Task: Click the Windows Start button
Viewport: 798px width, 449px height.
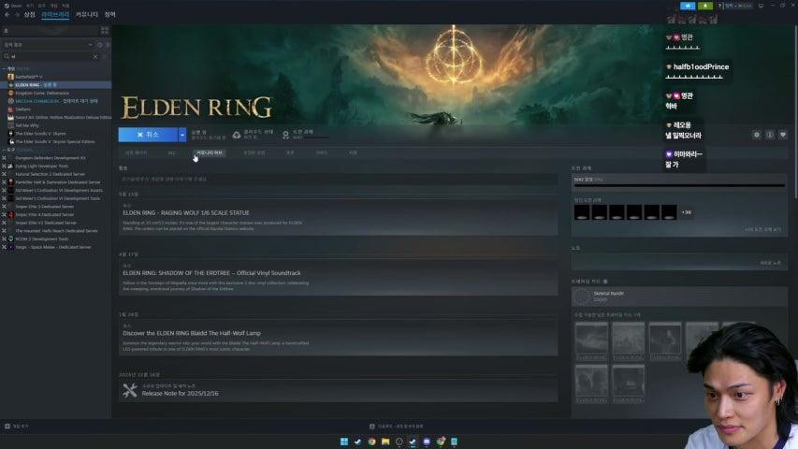Action: [344, 442]
